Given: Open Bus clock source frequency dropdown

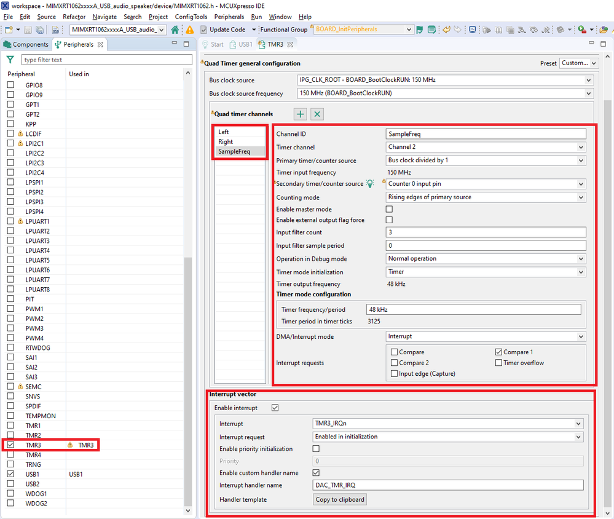Looking at the screenshot, I should 589,93.
